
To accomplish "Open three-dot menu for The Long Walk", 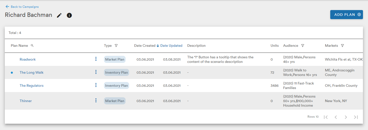I will pyautogui.click(x=96, y=72).
